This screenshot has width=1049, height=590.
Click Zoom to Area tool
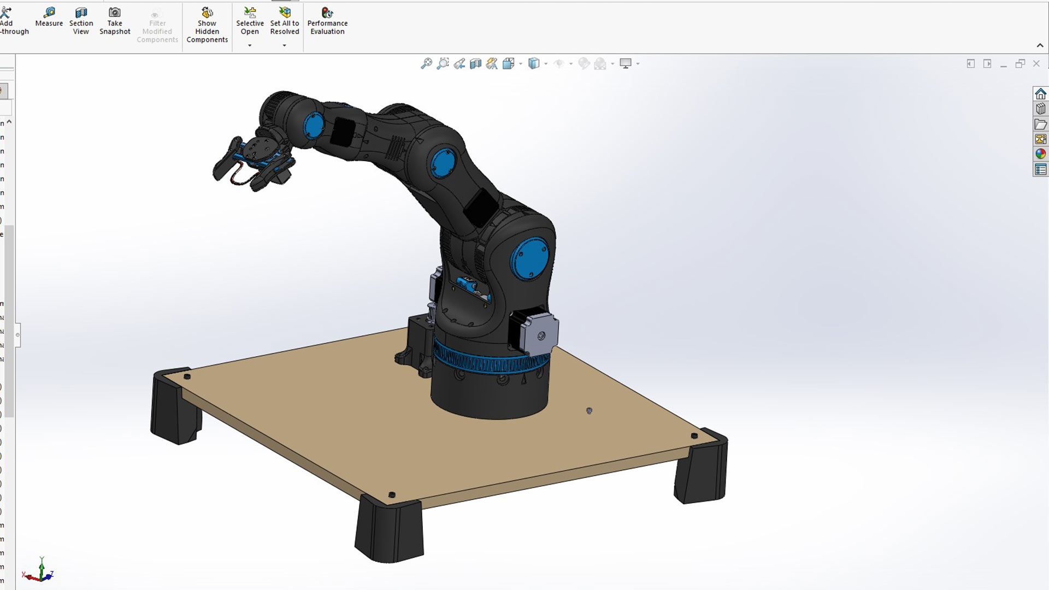(x=443, y=64)
